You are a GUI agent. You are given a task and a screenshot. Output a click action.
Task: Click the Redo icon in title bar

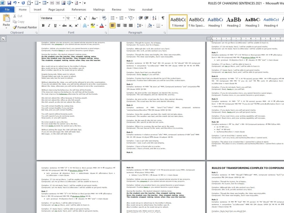(x=23, y=3)
